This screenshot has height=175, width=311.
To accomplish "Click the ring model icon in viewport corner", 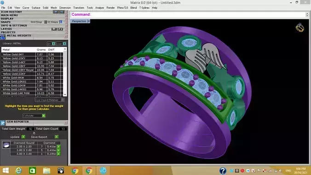I will click(x=299, y=28).
